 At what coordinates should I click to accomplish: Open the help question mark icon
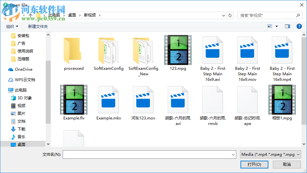[x=299, y=26]
